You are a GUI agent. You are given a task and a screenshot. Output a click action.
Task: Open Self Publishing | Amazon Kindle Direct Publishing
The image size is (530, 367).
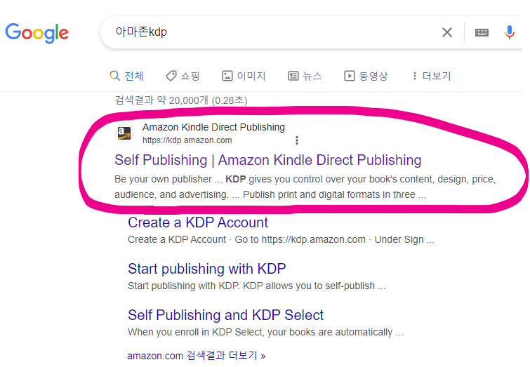[x=267, y=160]
